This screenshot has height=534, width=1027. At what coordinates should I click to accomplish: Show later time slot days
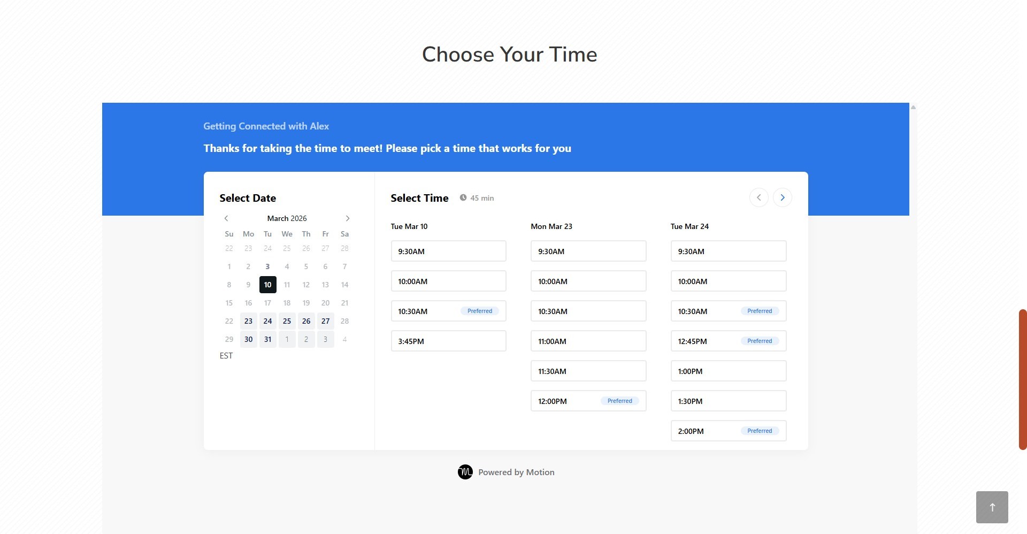pos(782,197)
